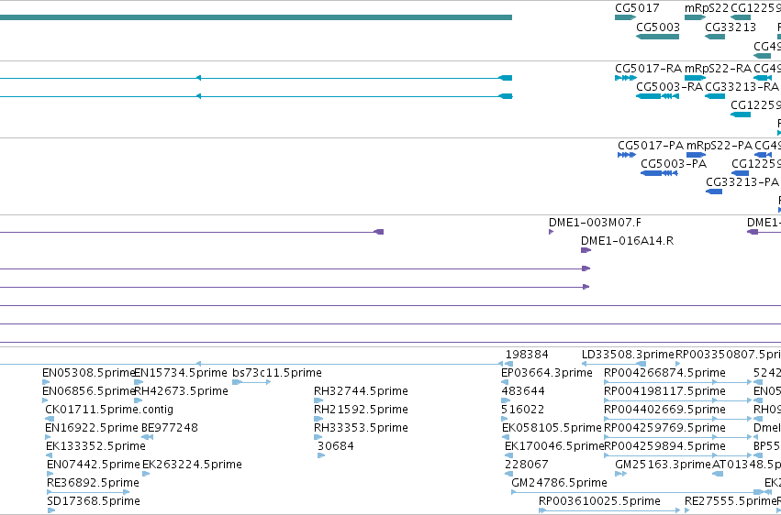Select the RE27555.5prime EST label
The width and height of the screenshot is (781, 515).
coord(731,501)
